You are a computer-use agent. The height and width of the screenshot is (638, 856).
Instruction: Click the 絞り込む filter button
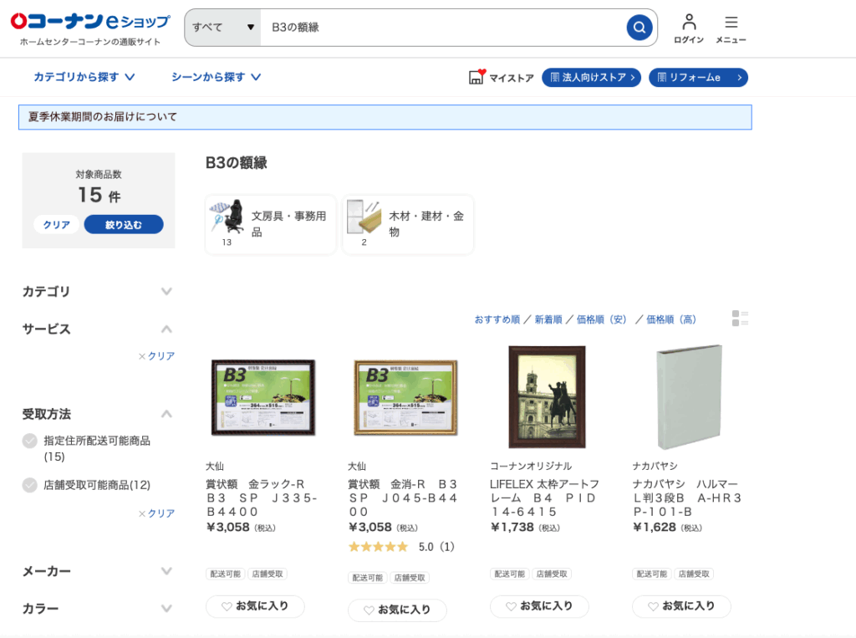coord(124,224)
